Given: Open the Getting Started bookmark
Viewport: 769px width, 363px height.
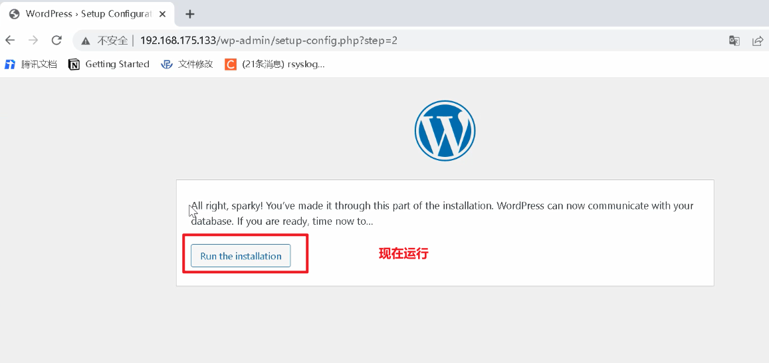Looking at the screenshot, I should (109, 64).
